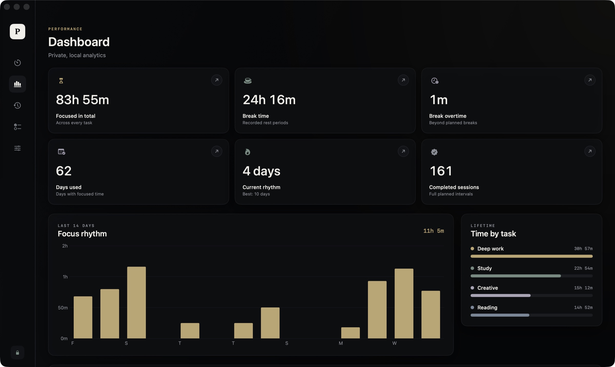
Task: Expand the Current rhythm card arrow
Action: 403,151
